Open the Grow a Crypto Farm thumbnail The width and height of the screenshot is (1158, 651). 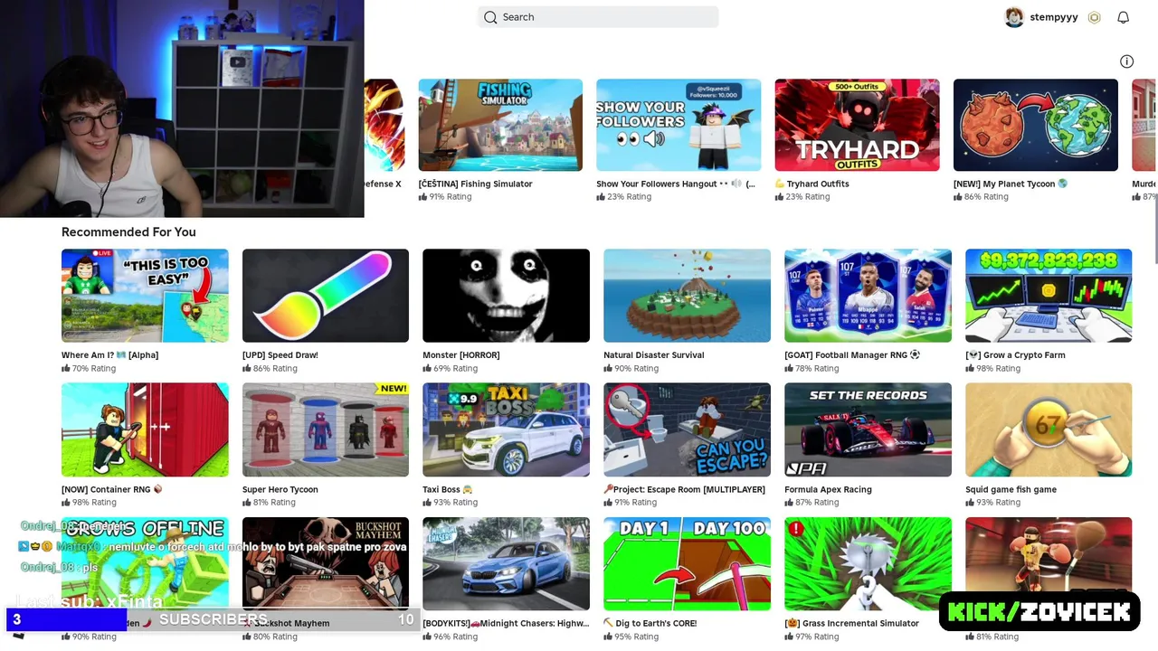[x=1049, y=296]
